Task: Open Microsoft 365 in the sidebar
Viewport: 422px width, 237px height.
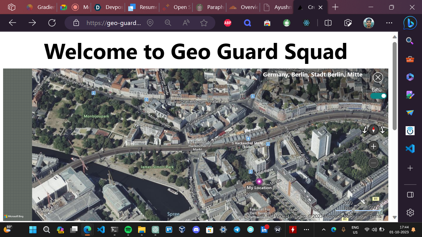Action: point(410,77)
